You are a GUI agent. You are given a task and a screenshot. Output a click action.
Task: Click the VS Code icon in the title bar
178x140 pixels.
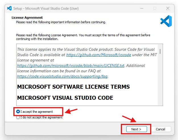point(9,8)
